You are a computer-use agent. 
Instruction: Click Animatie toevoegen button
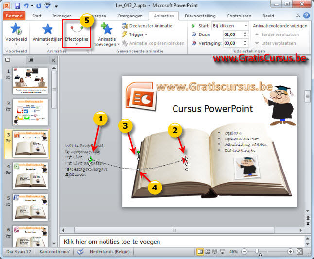click(x=107, y=35)
